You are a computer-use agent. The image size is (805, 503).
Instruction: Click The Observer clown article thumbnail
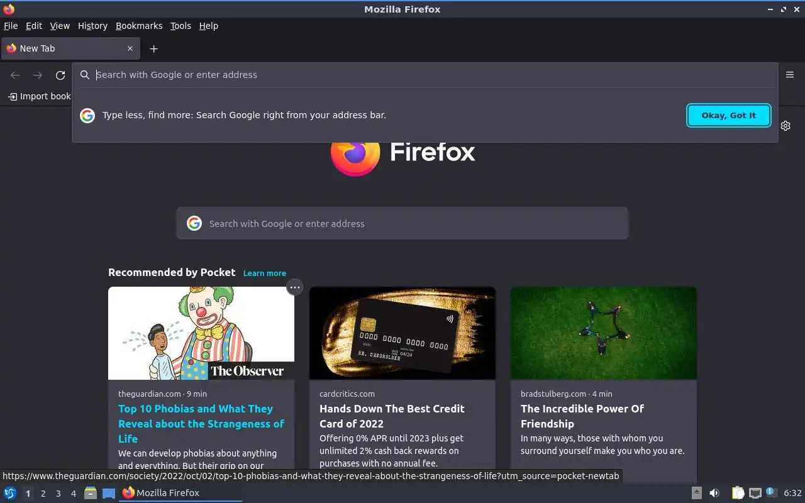(x=201, y=333)
